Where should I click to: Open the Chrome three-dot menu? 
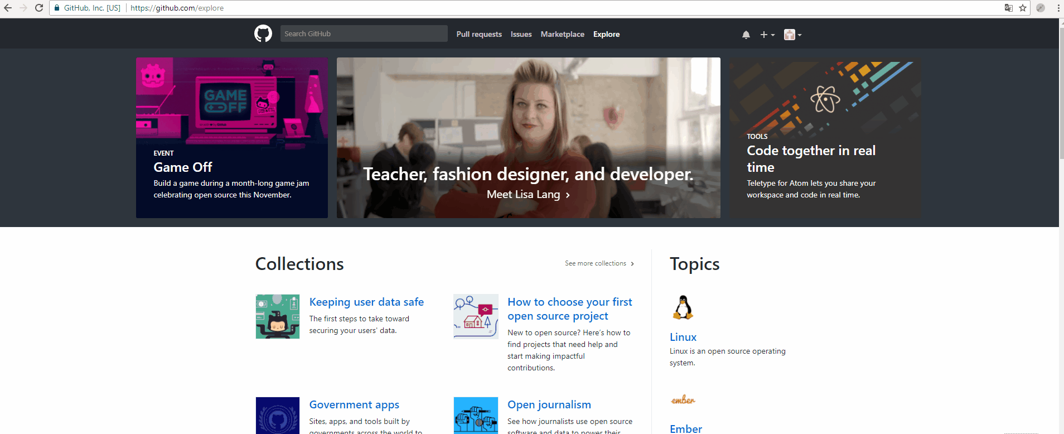1058,8
